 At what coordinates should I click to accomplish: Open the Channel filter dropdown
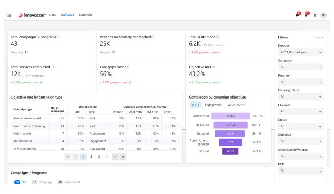tap(301, 111)
